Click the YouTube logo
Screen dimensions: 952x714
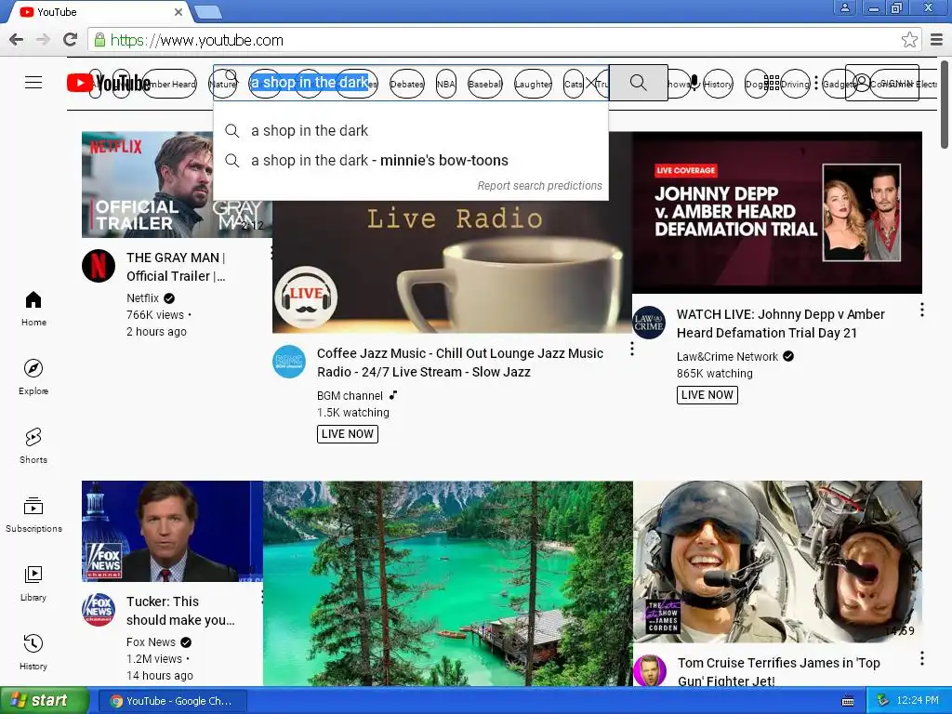coord(109,83)
